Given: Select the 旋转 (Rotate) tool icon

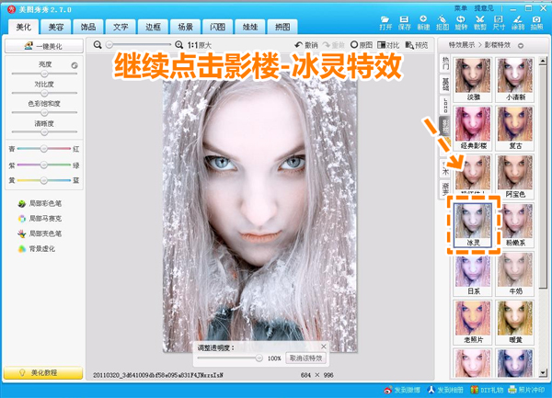Looking at the screenshot, I should click(461, 22).
